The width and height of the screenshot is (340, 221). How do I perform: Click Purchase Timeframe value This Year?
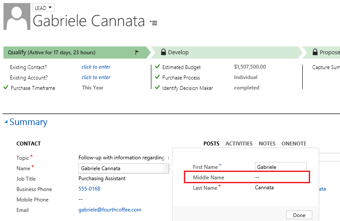click(x=93, y=88)
